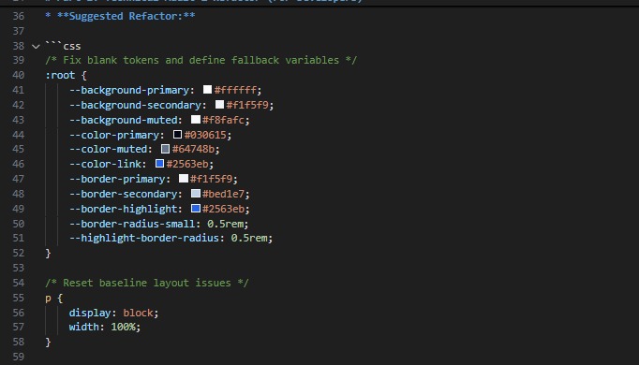The image size is (639, 365).
Task: Click '--color-link' property name
Action: [105, 164]
